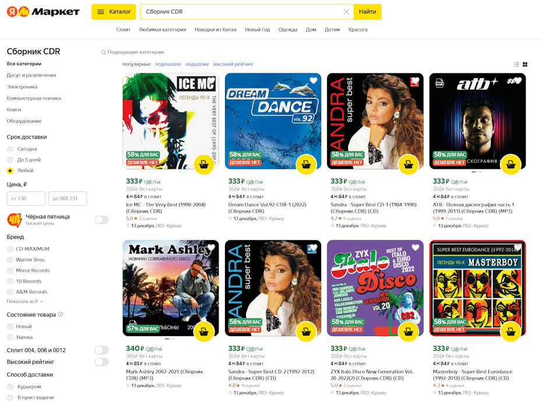The image size is (542, 403).
Task: Add ATB discography to cart
Action: 511,165
